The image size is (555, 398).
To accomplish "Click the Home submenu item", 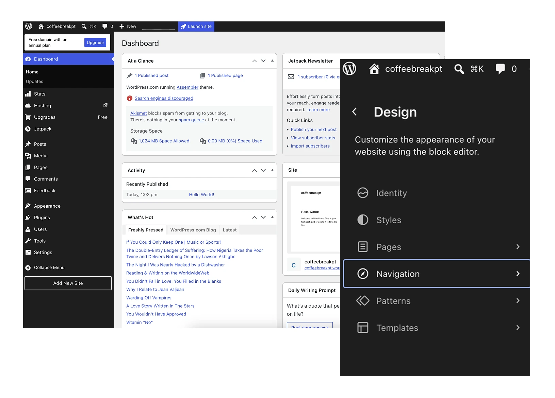I will pos(32,72).
